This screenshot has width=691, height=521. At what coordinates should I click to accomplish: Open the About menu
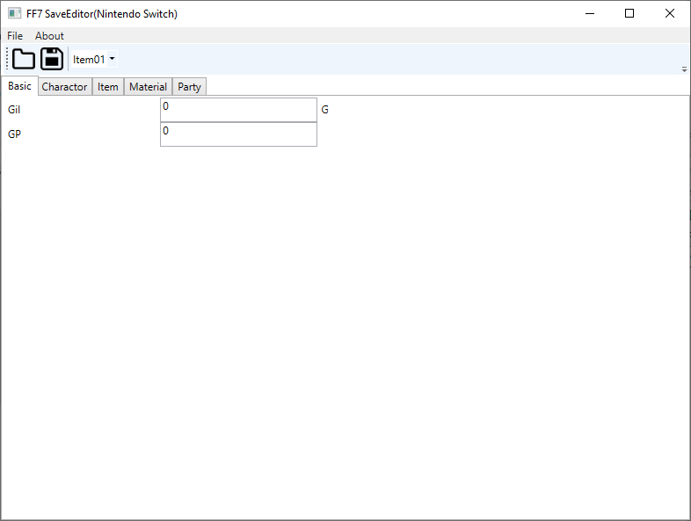[x=49, y=36]
